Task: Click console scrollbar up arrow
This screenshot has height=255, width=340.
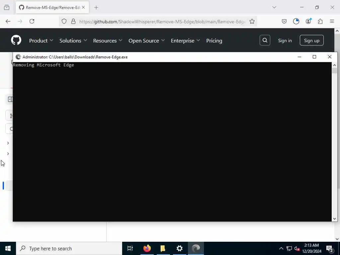Action: tap(334, 65)
